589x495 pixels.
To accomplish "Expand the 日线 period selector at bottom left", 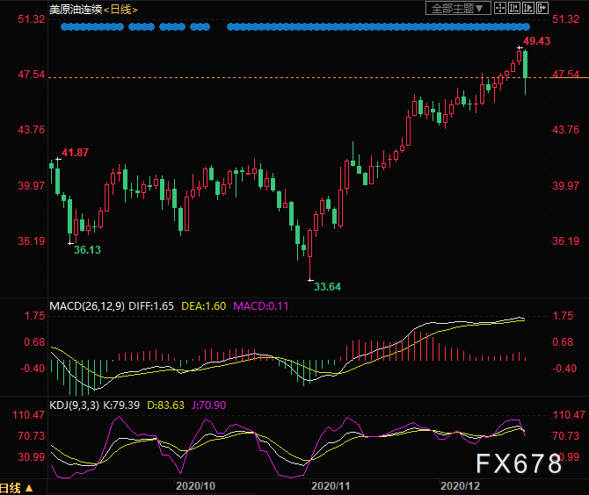I will [18, 488].
